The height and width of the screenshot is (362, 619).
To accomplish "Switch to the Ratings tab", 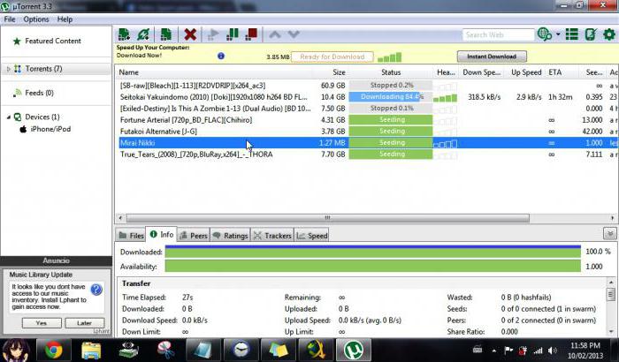I will [231, 236].
